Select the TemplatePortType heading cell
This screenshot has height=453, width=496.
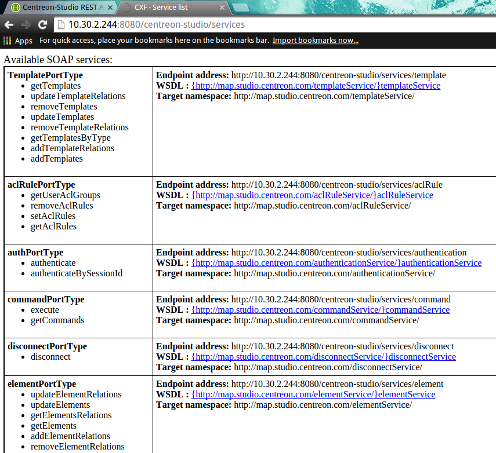pyautogui.click(x=45, y=75)
